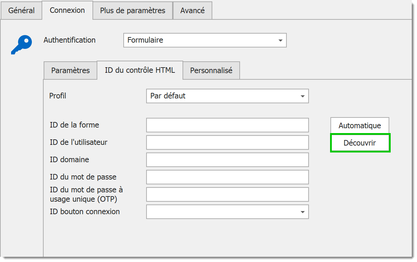Click the ID domaine text field
The width and height of the screenshot is (417, 262).
click(227, 160)
